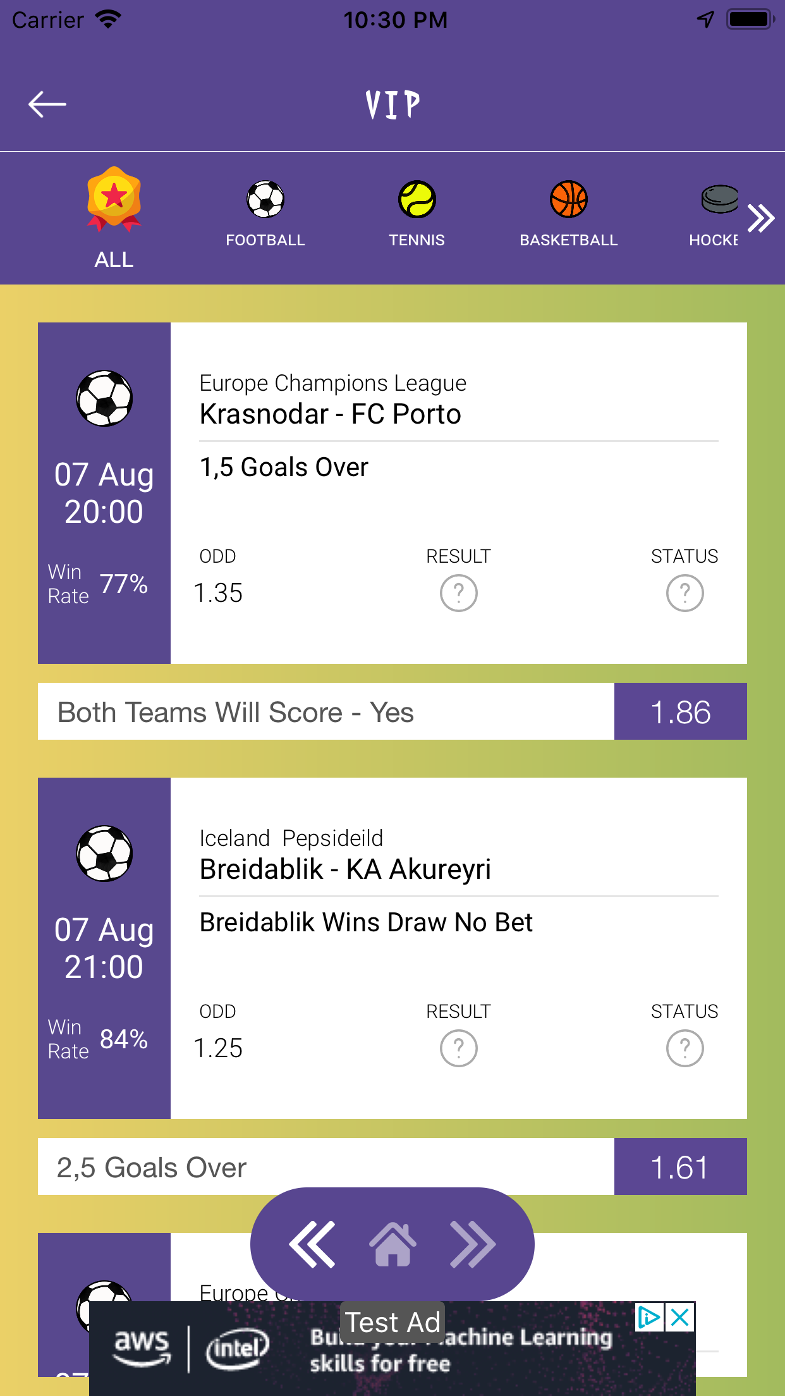This screenshot has width=785, height=1396.
Task: Close the Test Ad banner
Action: [x=680, y=1318]
